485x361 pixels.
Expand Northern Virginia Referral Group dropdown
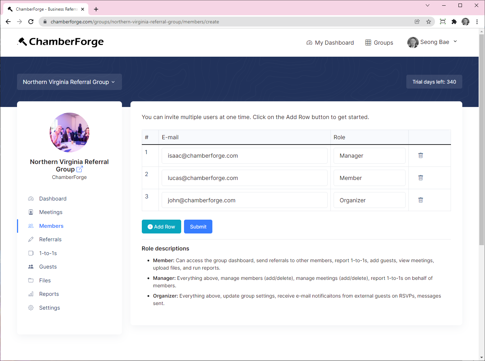click(69, 82)
